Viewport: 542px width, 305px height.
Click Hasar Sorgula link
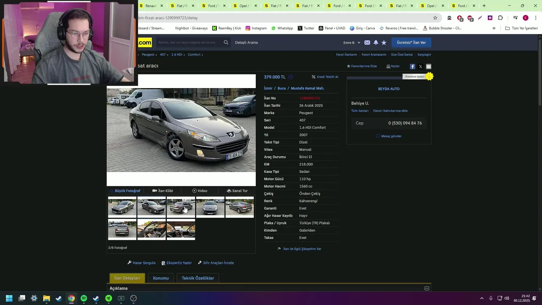[141, 263]
